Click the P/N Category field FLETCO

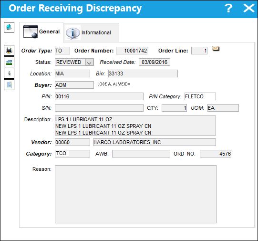click(200, 96)
